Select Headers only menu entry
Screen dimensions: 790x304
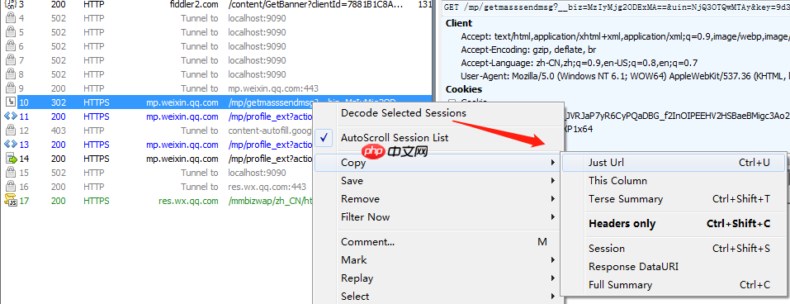[674, 224]
